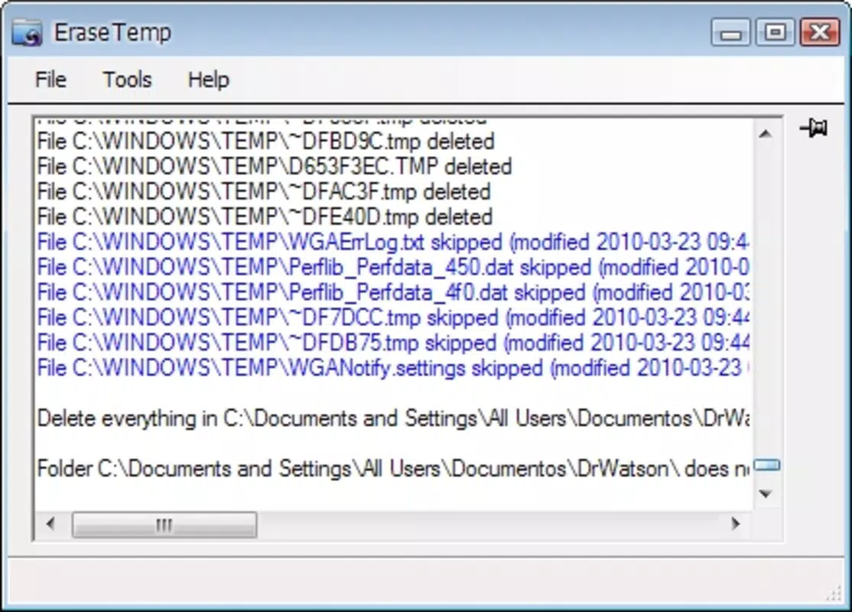Click the horizontal scrollbar thumb
This screenshot has width=852, height=612.
(164, 525)
